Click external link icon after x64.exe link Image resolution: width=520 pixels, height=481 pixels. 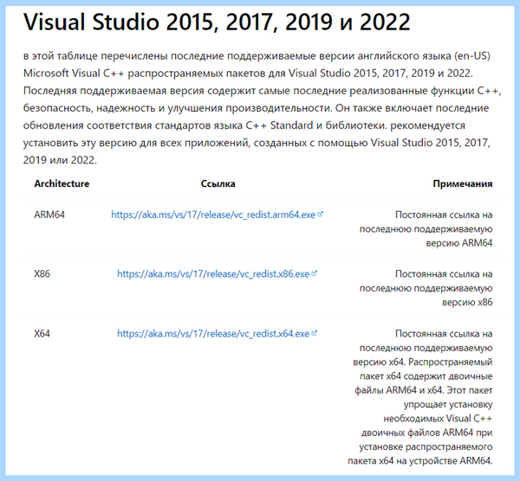(314, 333)
